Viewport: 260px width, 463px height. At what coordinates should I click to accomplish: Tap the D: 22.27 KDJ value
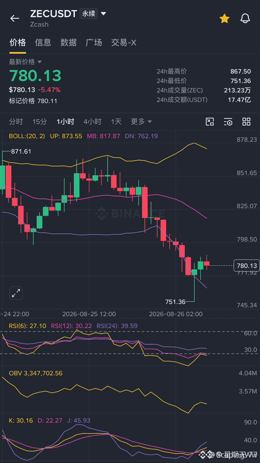tap(50, 420)
